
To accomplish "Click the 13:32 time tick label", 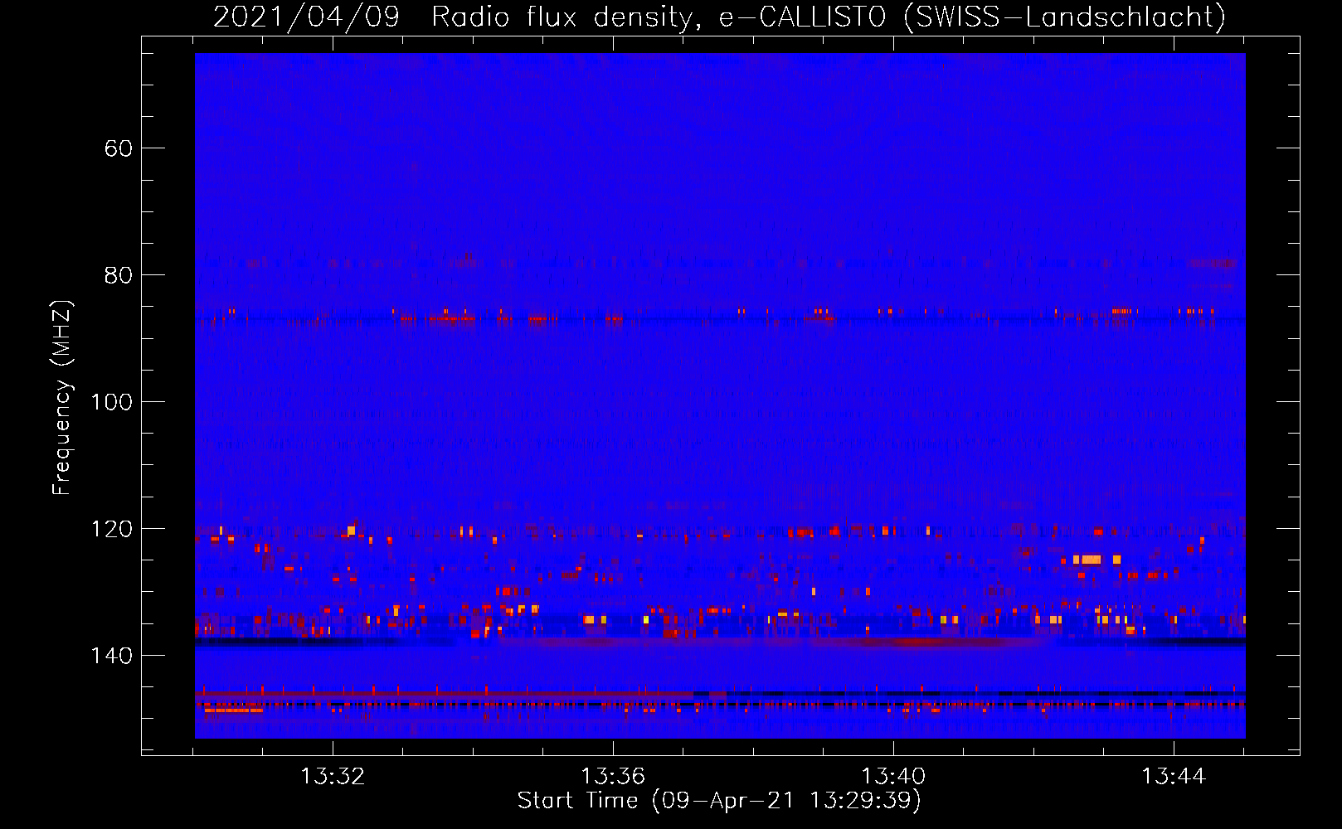I will 333,776.
